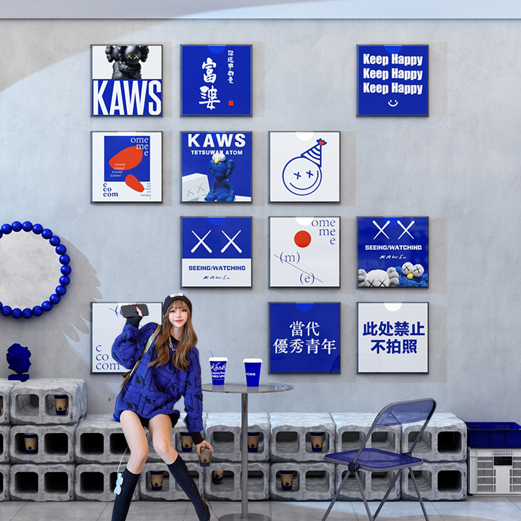Select the blue plastic crate
521x521 pixels.
click(x=493, y=435)
